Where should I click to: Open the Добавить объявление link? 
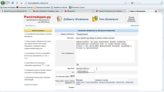(x=76, y=19)
